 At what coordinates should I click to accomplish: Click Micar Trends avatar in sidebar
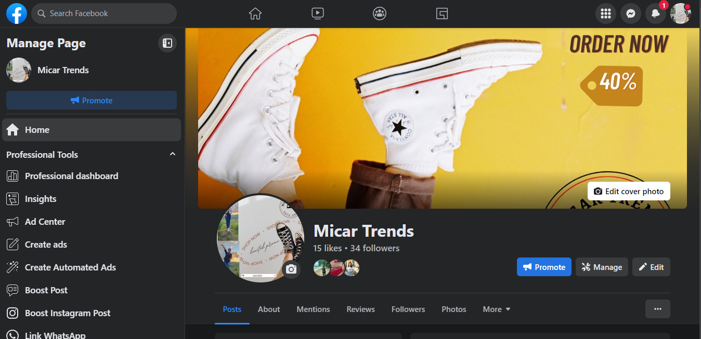[19, 70]
